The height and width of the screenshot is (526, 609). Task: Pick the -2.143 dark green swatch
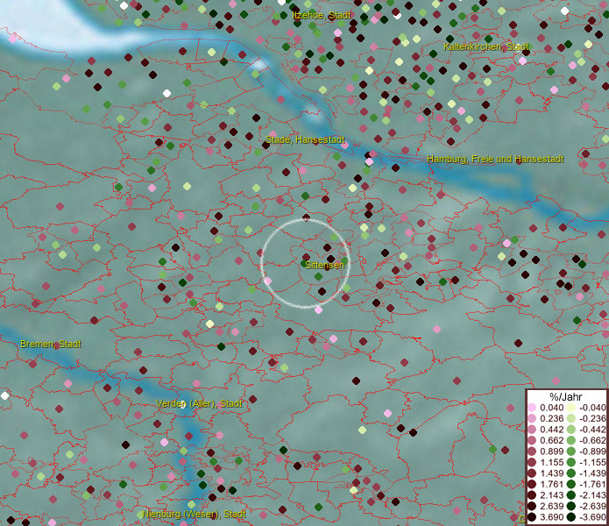571,495
